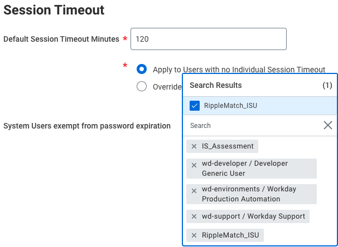Remove the wd-support / Workday Support chip
Screen dimensions: 338x247
pos(194,216)
